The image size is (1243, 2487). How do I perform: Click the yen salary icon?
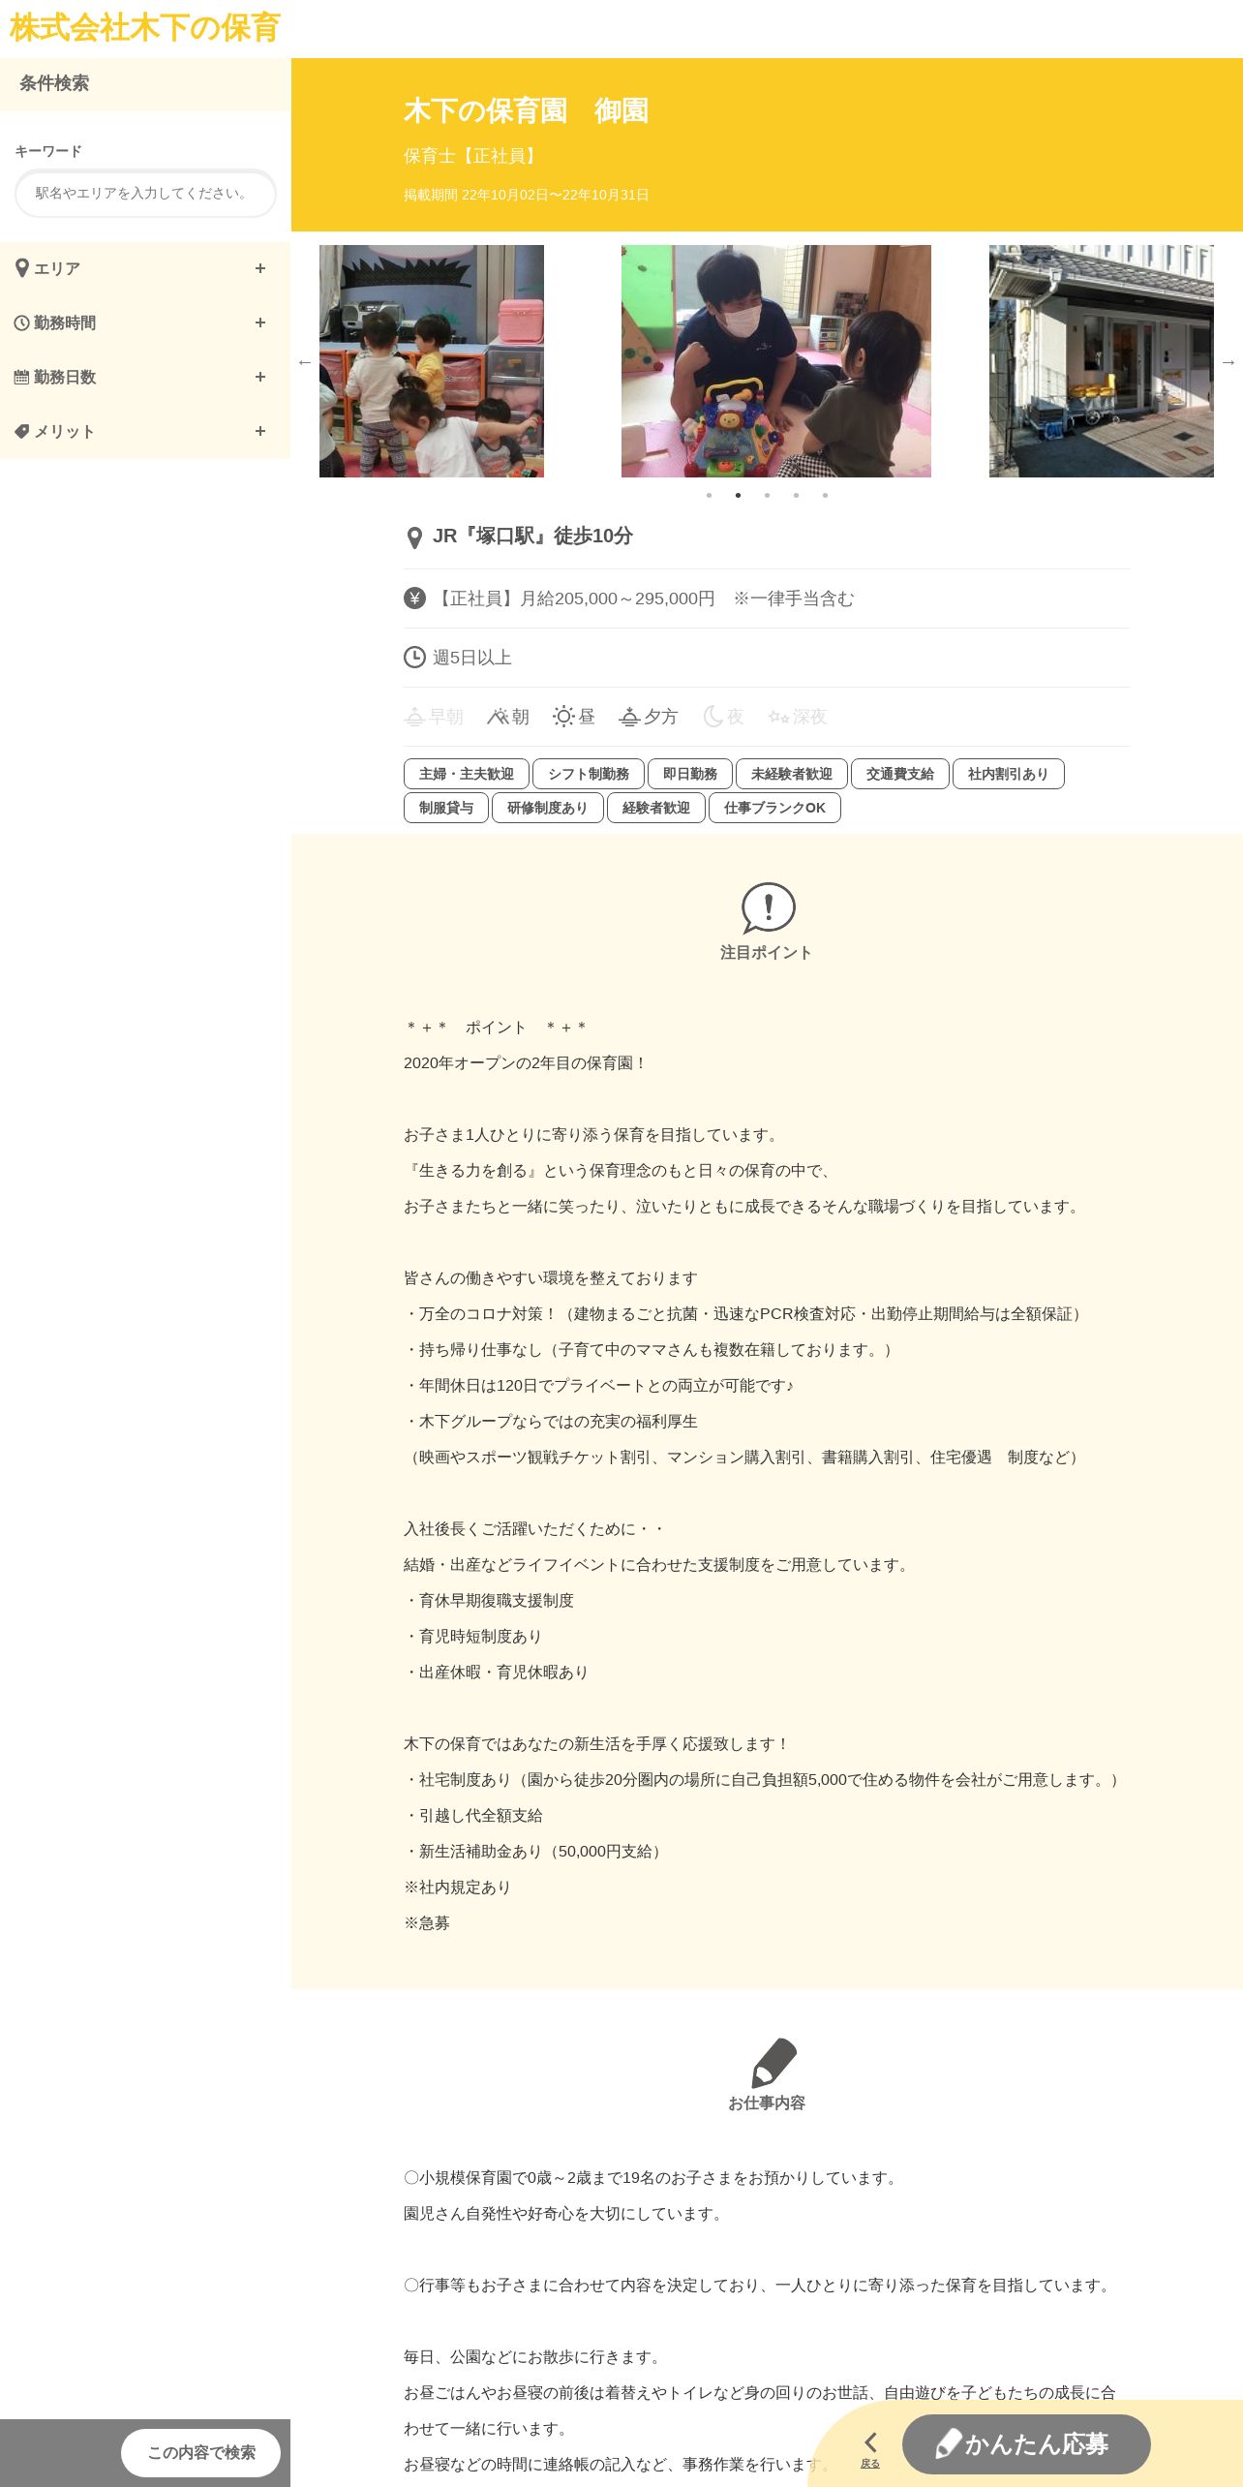coord(414,599)
